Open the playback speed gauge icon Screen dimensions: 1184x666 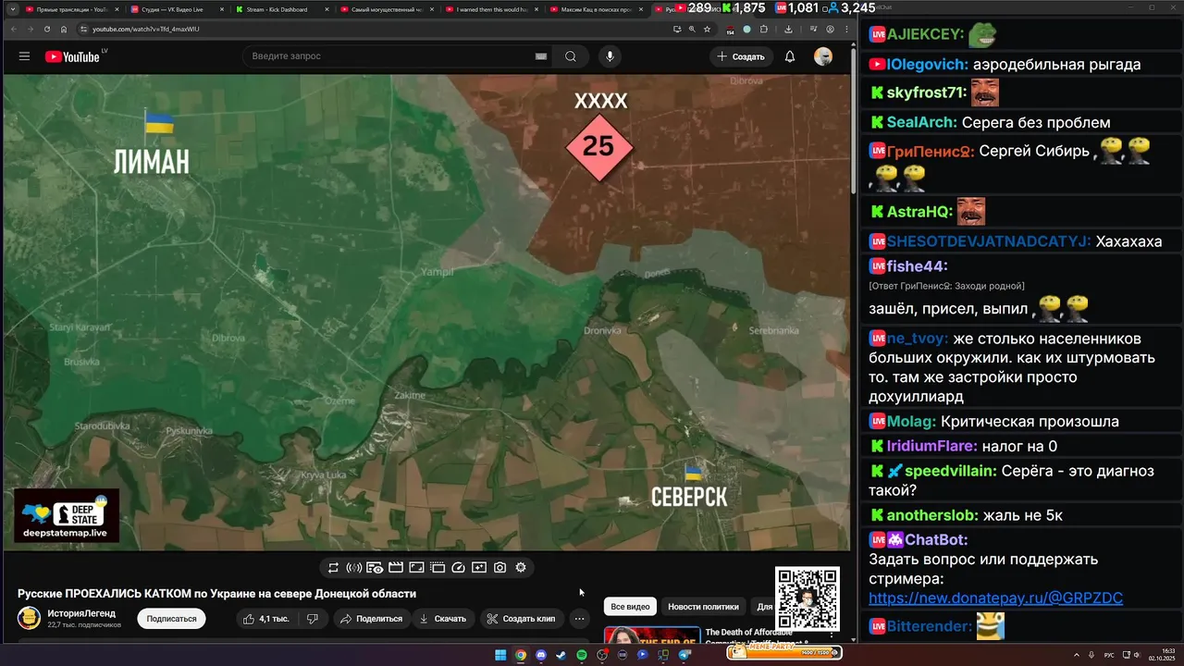[458, 568]
